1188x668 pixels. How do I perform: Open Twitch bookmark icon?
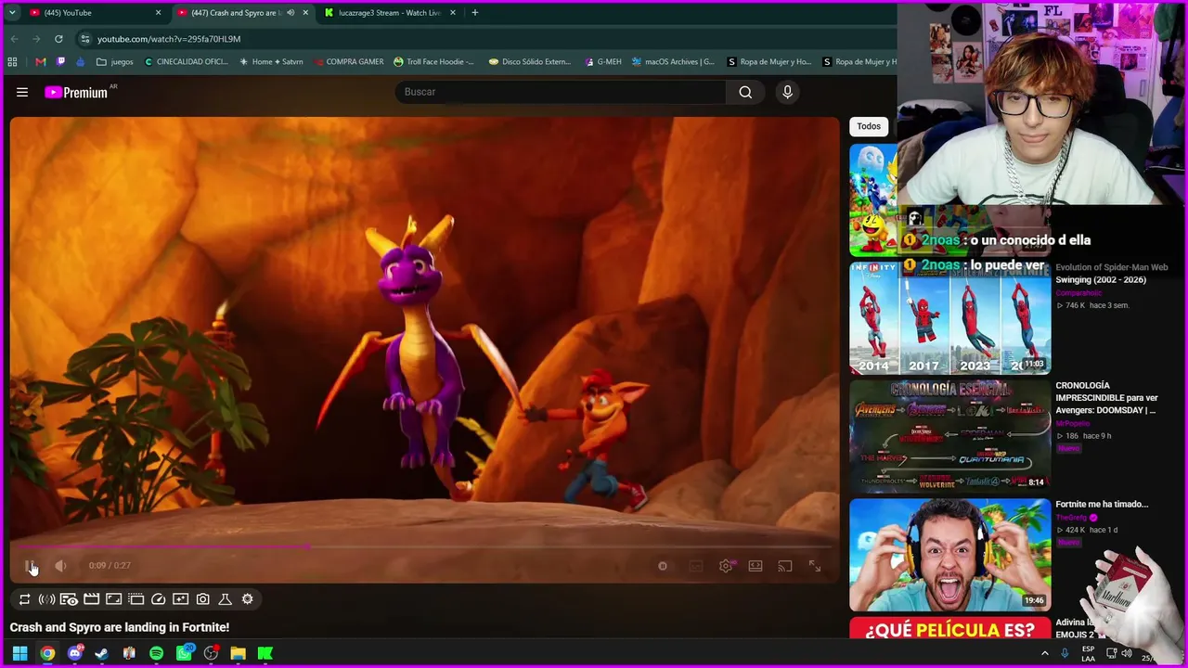click(61, 62)
